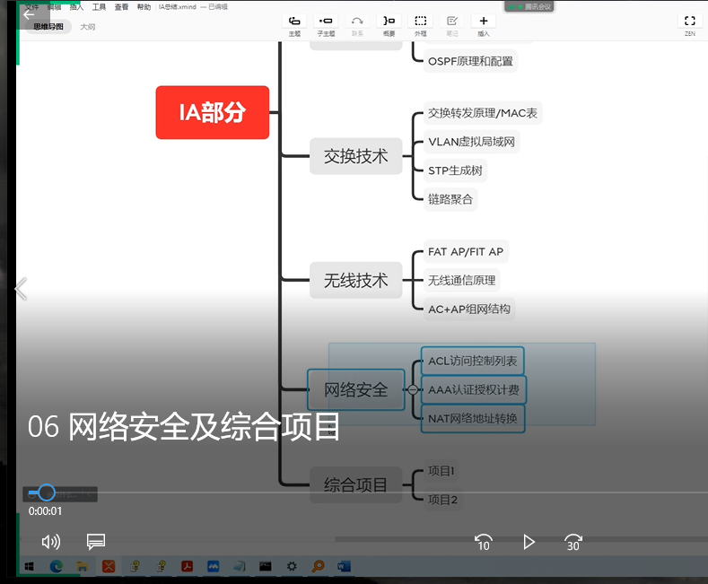Open Adobe Acrobat from the taskbar
The width and height of the screenshot is (708, 584).
(187, 566)
